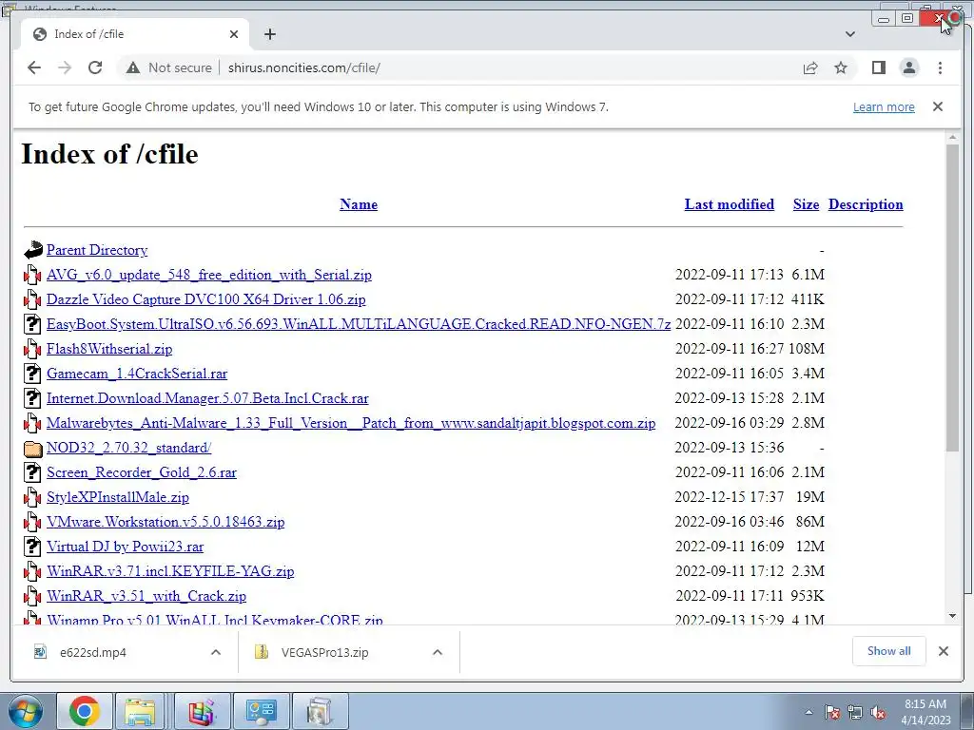Screen dimensions: 974x730
Task: Close the downloads bar
Action: click(943, 651)
